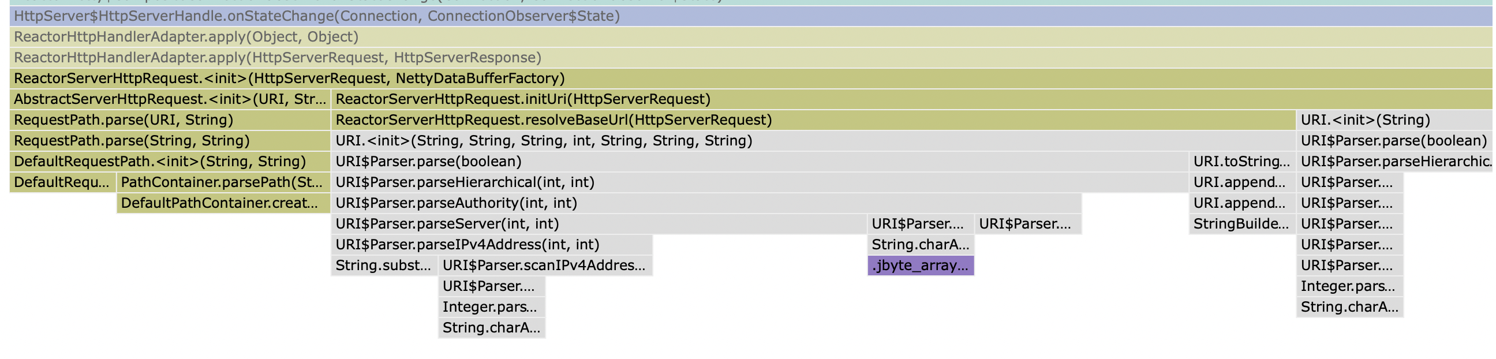Screen dimensions: 1496x359
Task: Zoom into ReactorServerHttpRequest.resolveBaseUrl frame
Action: point(814,120)
